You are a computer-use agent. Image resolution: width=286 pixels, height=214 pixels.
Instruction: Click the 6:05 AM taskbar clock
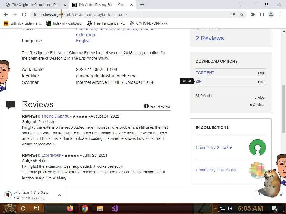pyautogui.click(x=250, y=208)
